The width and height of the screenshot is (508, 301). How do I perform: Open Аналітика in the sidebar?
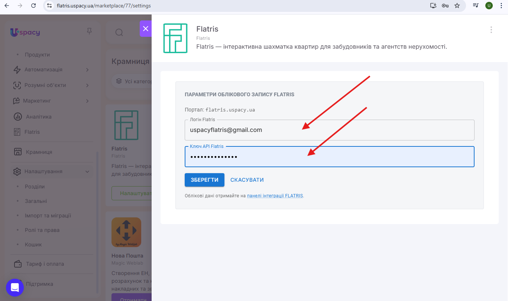coord(39,117)
